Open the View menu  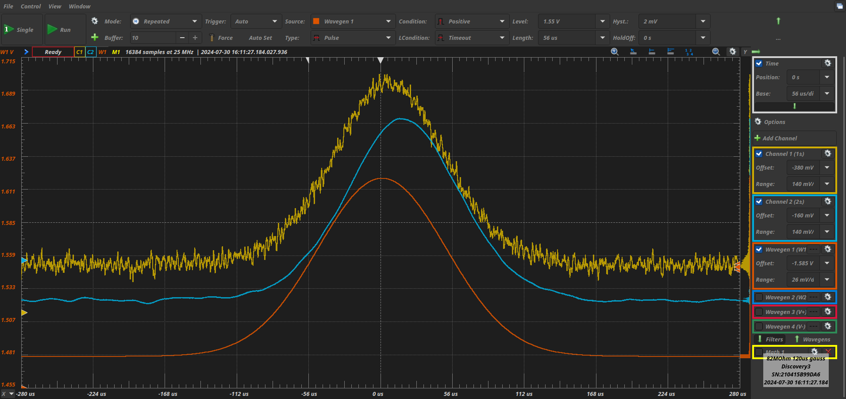(55, 6)
